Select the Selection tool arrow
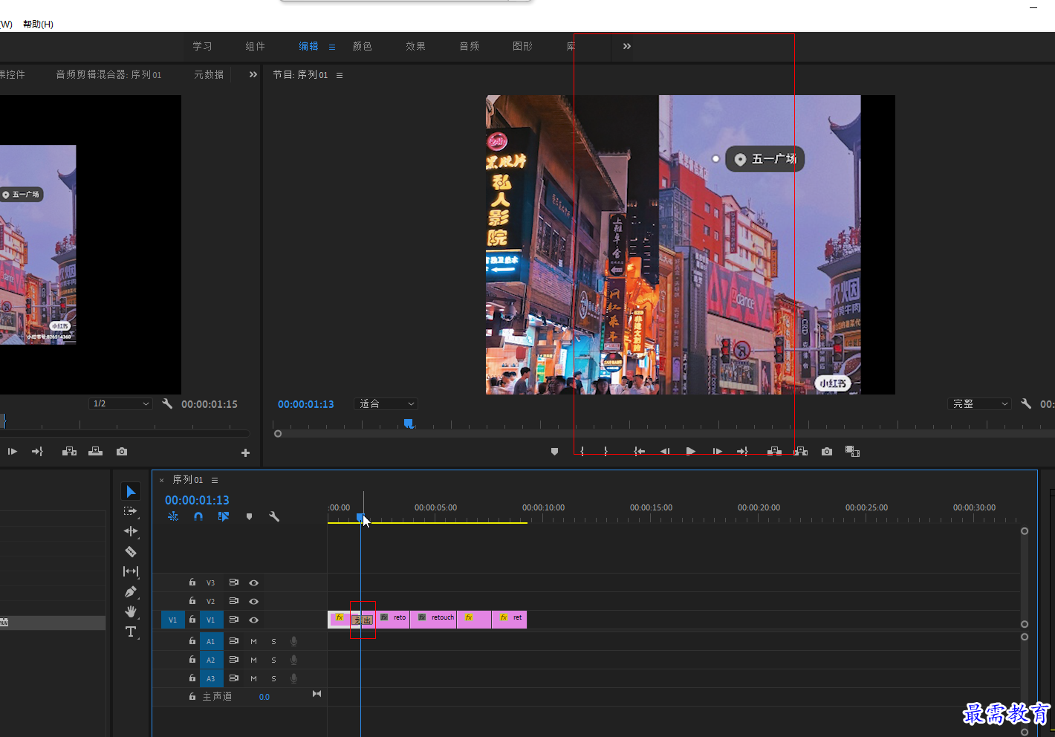Viewport: 1055px width, 737px height. [131, 492]
